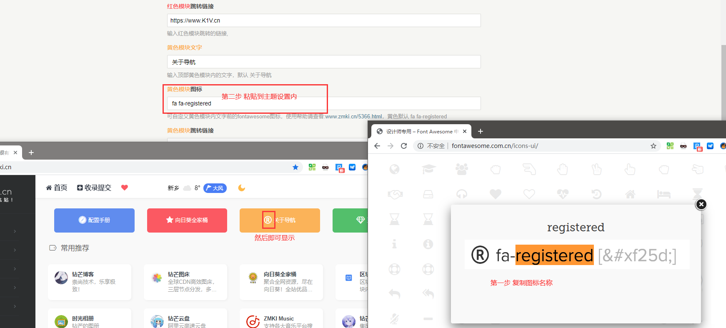The width and height of the screenshot is (726, 328).
Task: Open the red 向日葵全家桶 button
Action: point(187,220)
